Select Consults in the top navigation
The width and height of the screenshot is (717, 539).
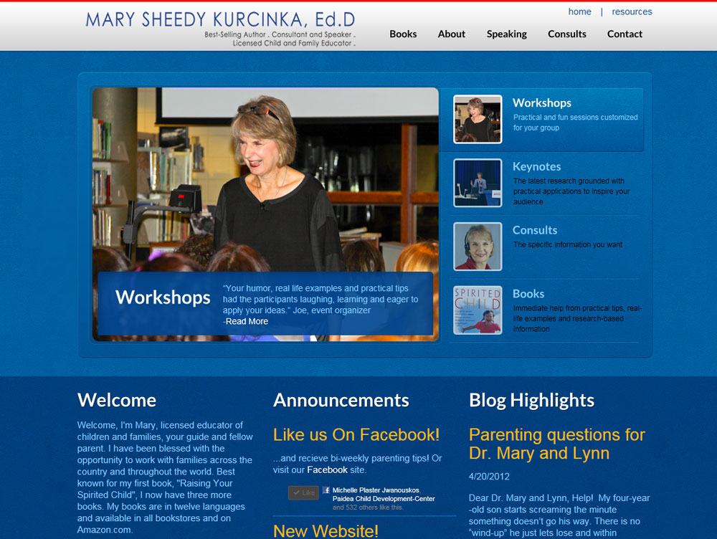pyautogui.click(x=567, y=34)
